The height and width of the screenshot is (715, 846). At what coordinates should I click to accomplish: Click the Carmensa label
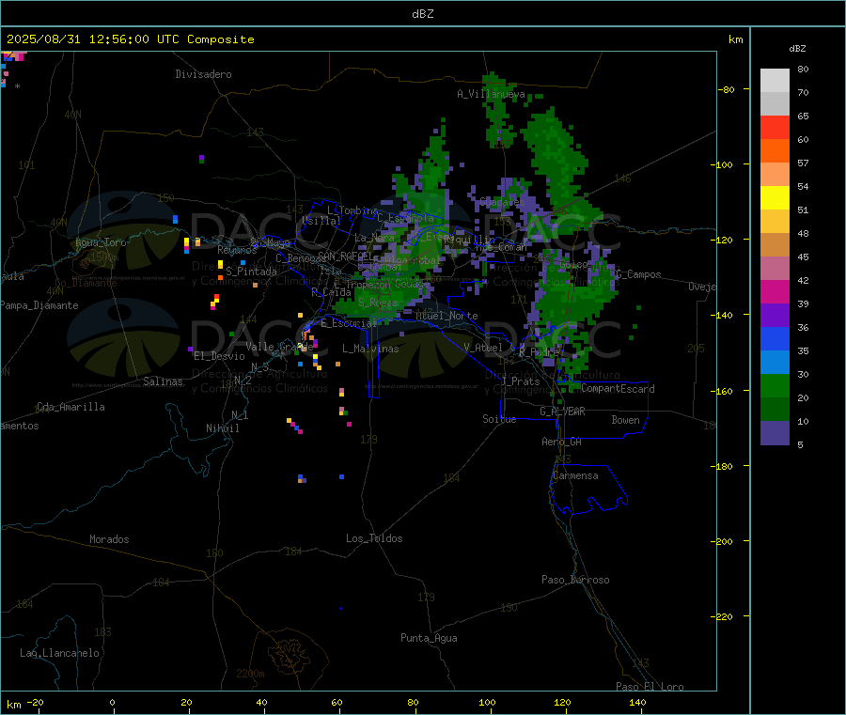tap(575, 475)
